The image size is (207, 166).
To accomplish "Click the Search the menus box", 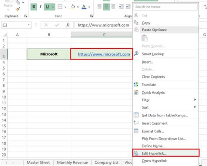I will pos(165,7).
